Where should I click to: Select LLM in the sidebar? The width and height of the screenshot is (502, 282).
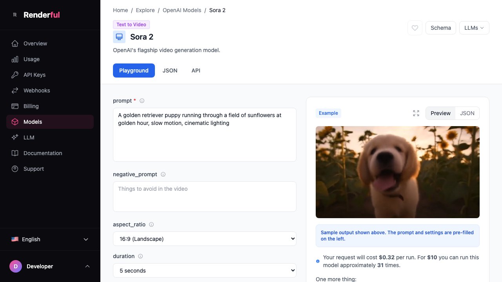29,137
